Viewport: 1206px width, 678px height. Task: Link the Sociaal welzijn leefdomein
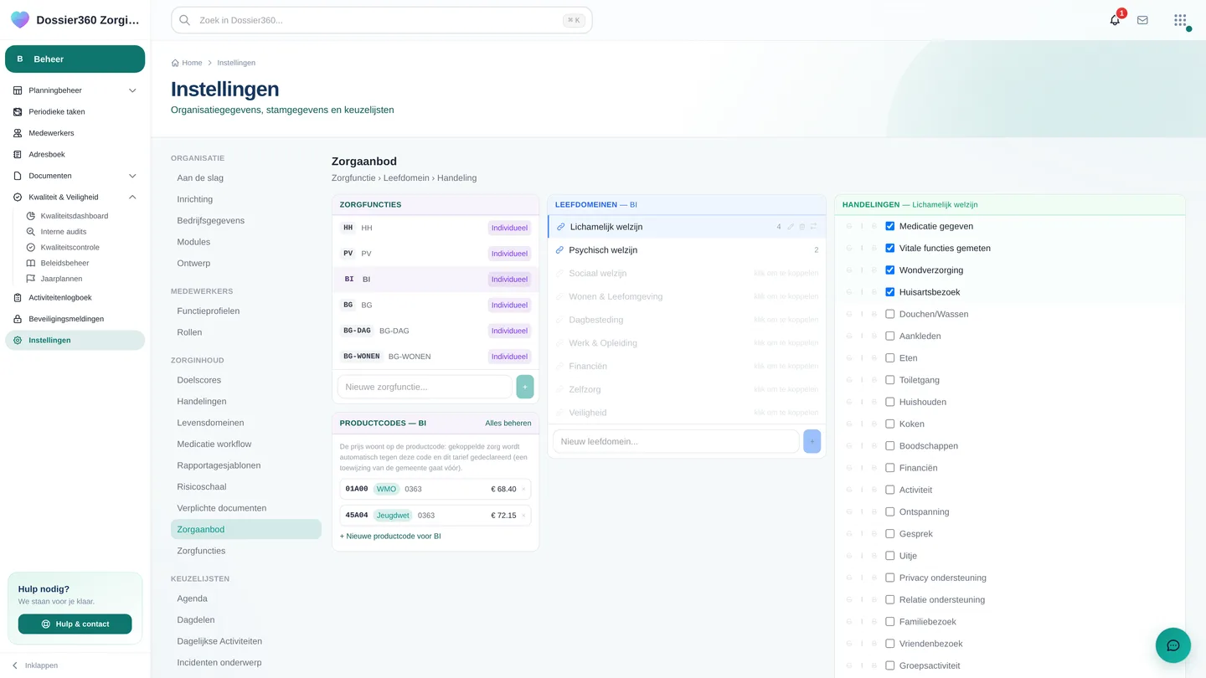[x=687, y=274]
